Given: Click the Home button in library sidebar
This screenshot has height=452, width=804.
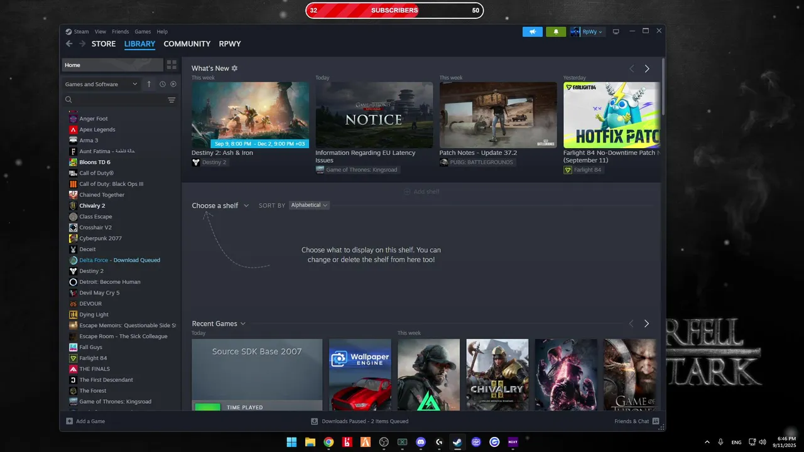Looking at the screenshot, I should [112, 65].
